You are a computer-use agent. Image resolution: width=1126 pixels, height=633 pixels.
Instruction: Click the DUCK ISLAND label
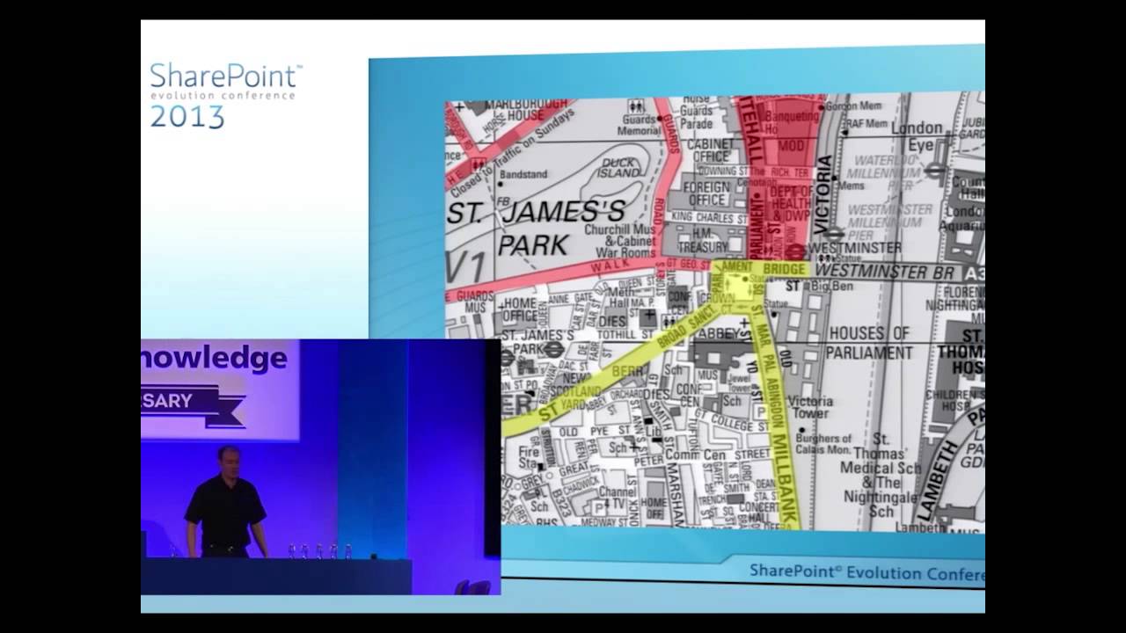point(621,167)
